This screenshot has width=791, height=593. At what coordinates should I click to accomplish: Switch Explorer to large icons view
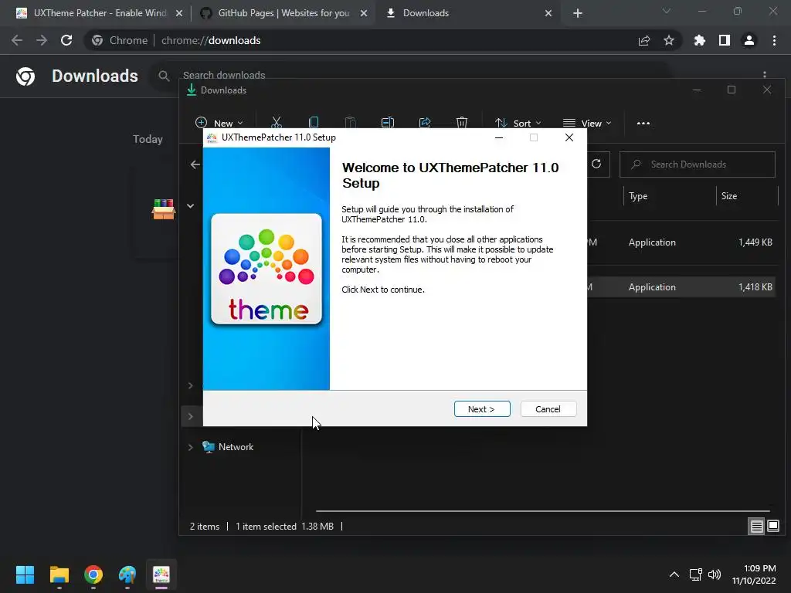coord(772,527)
